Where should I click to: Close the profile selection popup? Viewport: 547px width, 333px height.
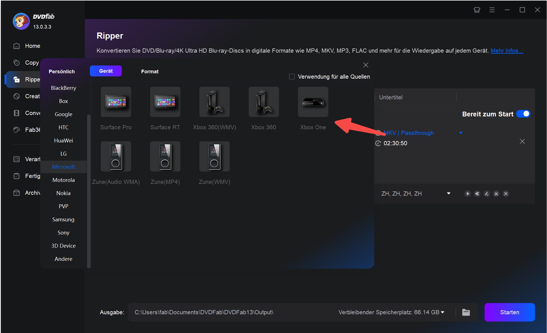[366, 65]
